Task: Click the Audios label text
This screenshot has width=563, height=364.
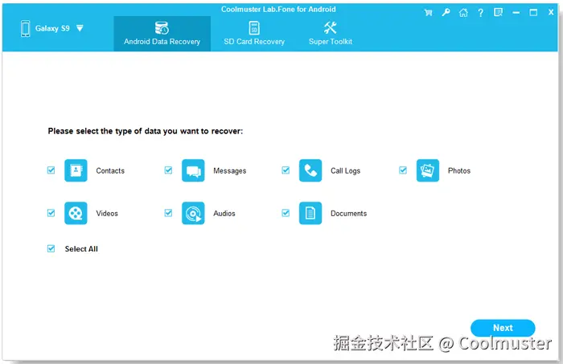Action: click(x=224, y=214)
